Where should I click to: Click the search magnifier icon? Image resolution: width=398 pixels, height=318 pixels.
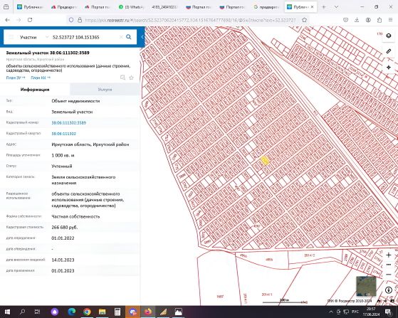pos(129,37)
